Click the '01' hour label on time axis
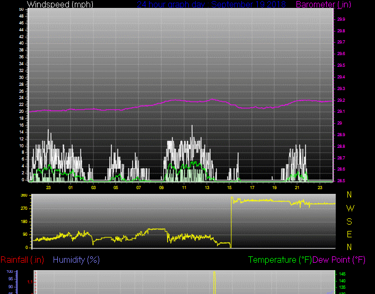The height and width of the screenshot is (294, 375). click(x=71, y=188)
